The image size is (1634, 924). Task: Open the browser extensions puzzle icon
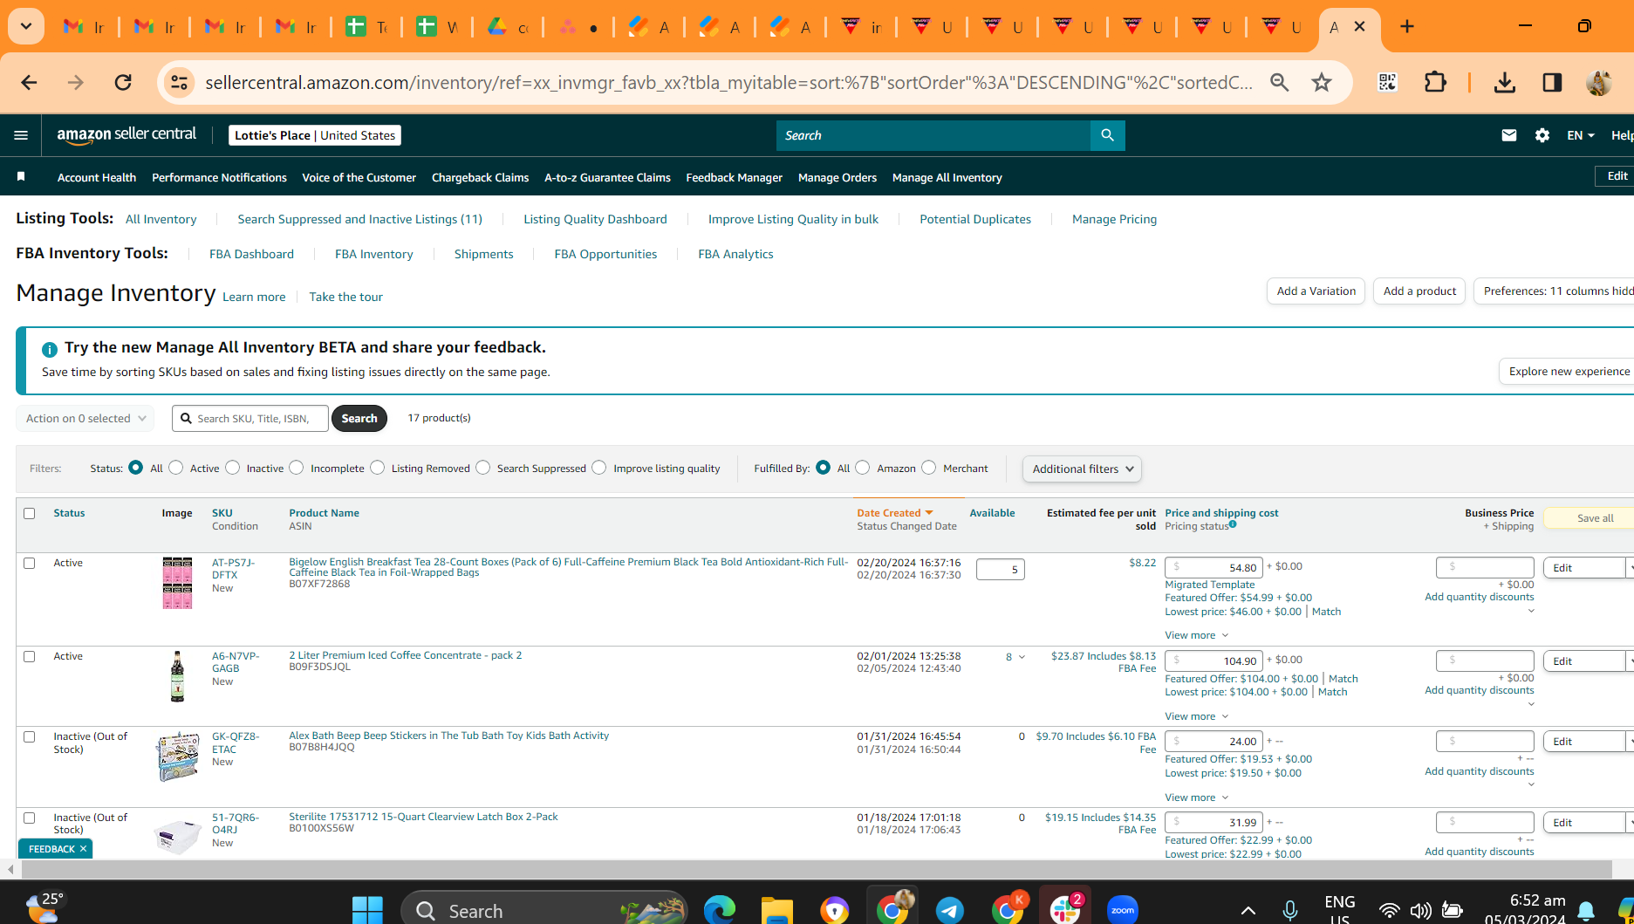coord(1435,82)
